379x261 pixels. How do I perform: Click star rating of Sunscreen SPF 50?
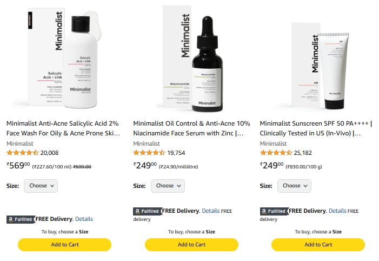[x=276, y=153]
